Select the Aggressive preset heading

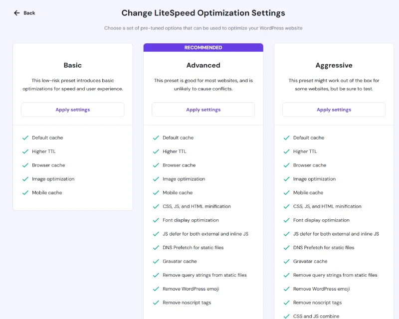334,65
